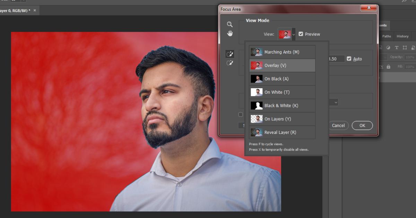Choose Marching Ants view mode
416x218 pixels.
(282, 52)
